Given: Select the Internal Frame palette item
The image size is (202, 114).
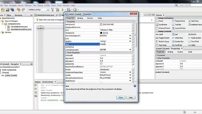Looking at the screenshot, I should (x=163, y=28).
